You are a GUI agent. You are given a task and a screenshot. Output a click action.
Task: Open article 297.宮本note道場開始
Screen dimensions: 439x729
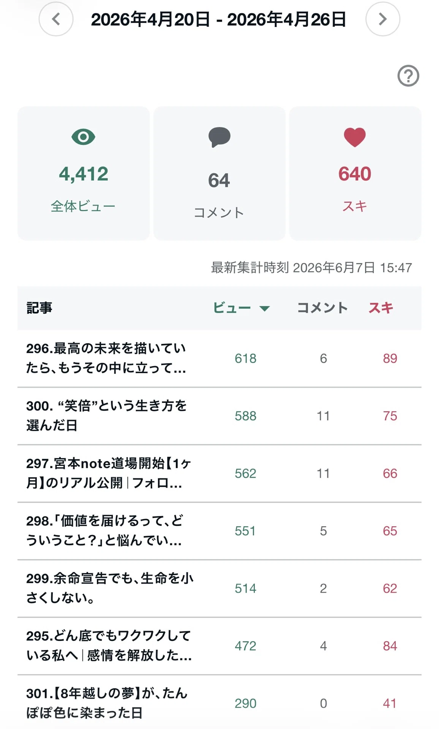tap(109, 473)
